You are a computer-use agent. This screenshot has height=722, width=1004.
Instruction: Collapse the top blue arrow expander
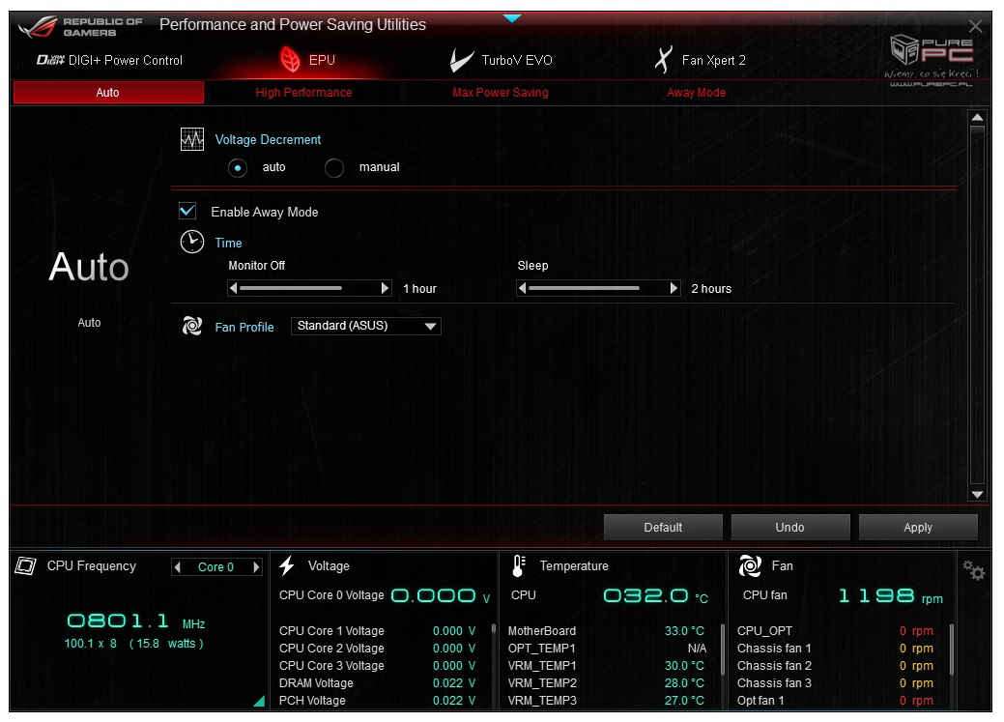click(512, 18)
